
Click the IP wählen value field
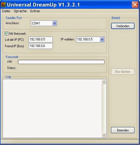[x=88, y=40]
